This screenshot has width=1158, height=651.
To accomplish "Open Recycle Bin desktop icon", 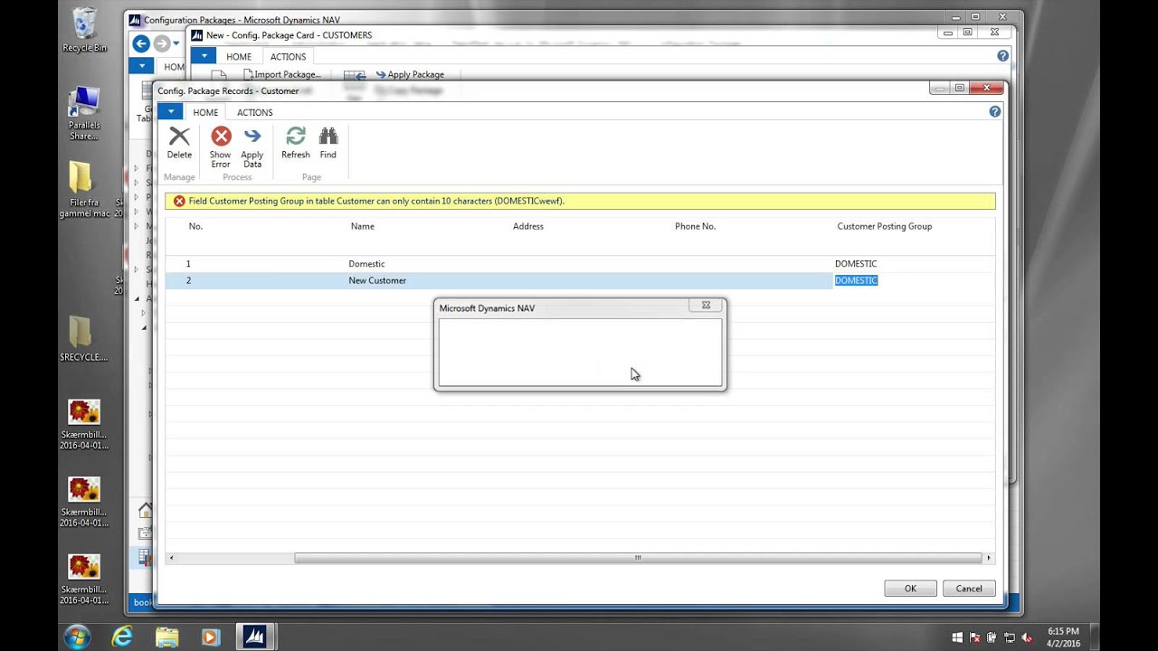I will point(83,29).
